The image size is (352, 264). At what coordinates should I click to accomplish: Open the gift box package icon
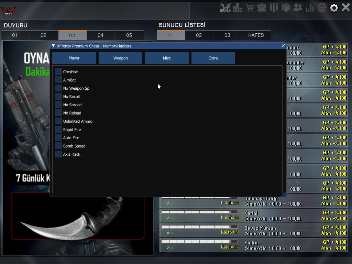(x=286, y=8)
